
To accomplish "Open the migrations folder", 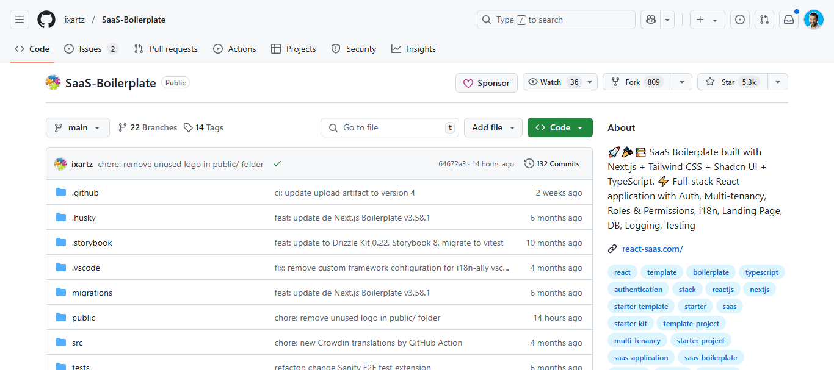I will (92, 293).
